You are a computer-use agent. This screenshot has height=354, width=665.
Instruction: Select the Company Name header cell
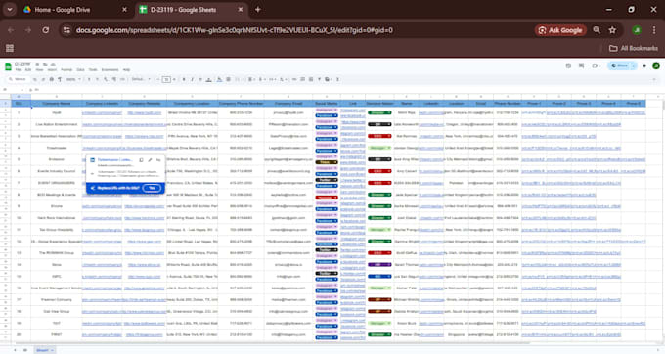pyautogui.click(x=56, y=103)
